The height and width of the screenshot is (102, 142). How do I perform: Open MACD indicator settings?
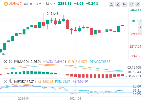11,62
